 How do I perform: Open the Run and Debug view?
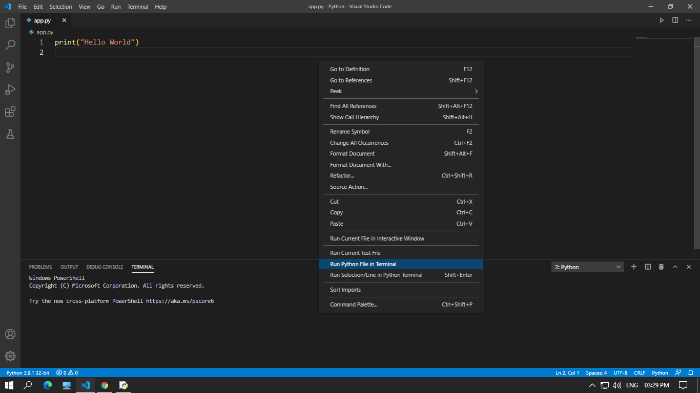tap(10, 90)
